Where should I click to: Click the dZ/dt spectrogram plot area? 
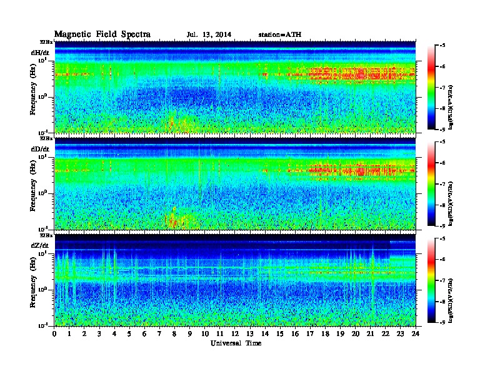coord(235,280)
